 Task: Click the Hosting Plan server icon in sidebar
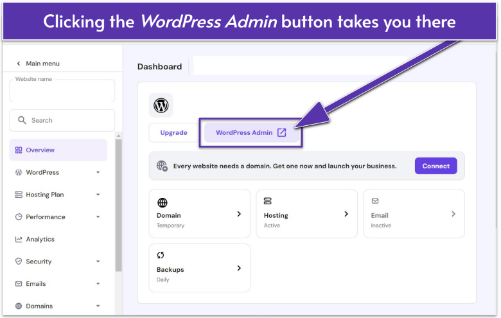tap(19, 195)
